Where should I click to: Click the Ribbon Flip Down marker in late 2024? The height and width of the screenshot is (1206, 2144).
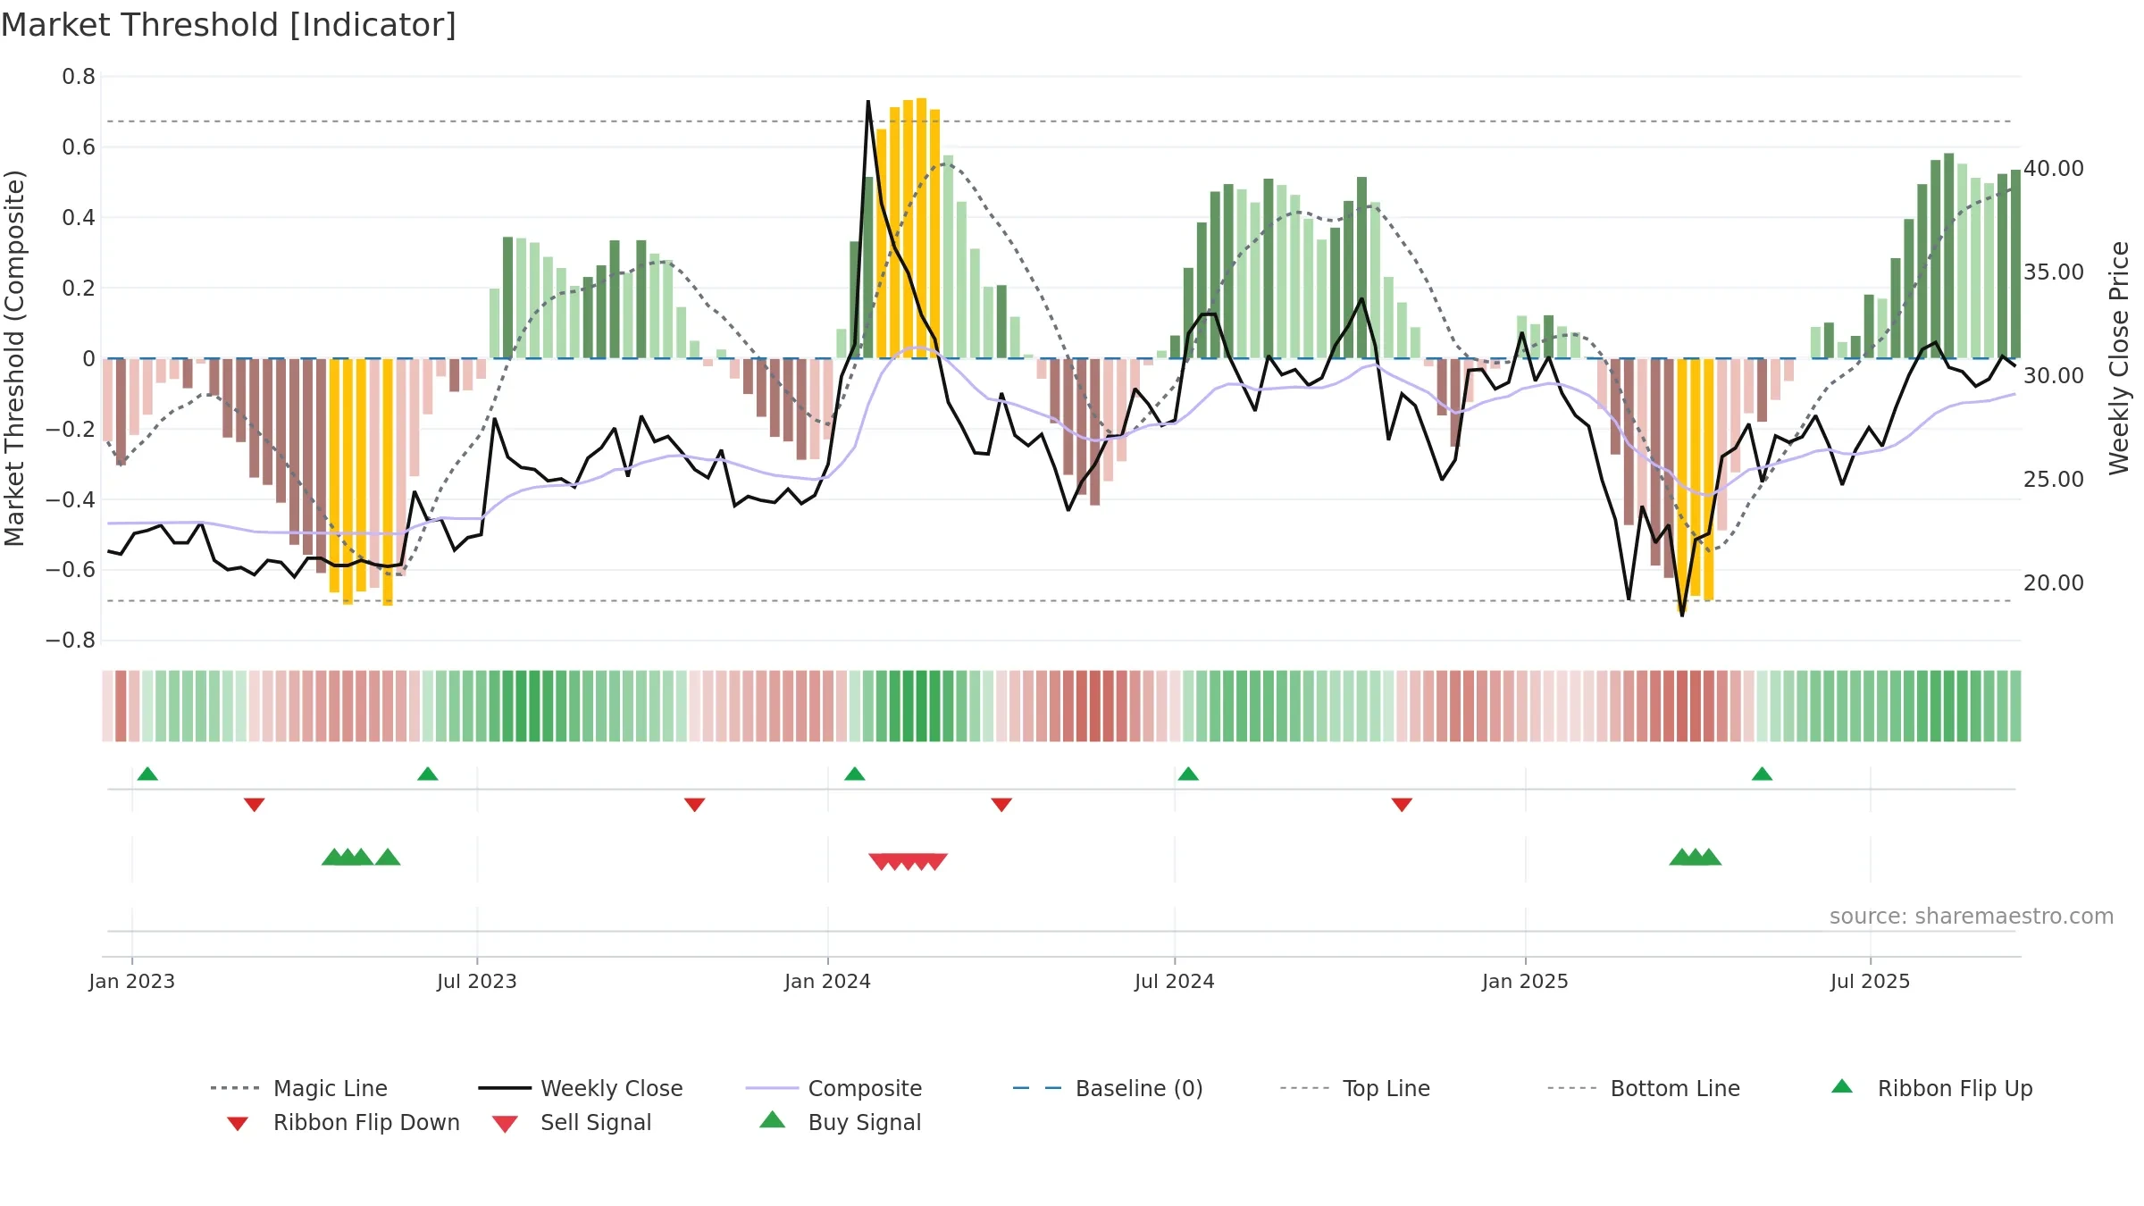pyautogui.click(x=1402, y=805)
